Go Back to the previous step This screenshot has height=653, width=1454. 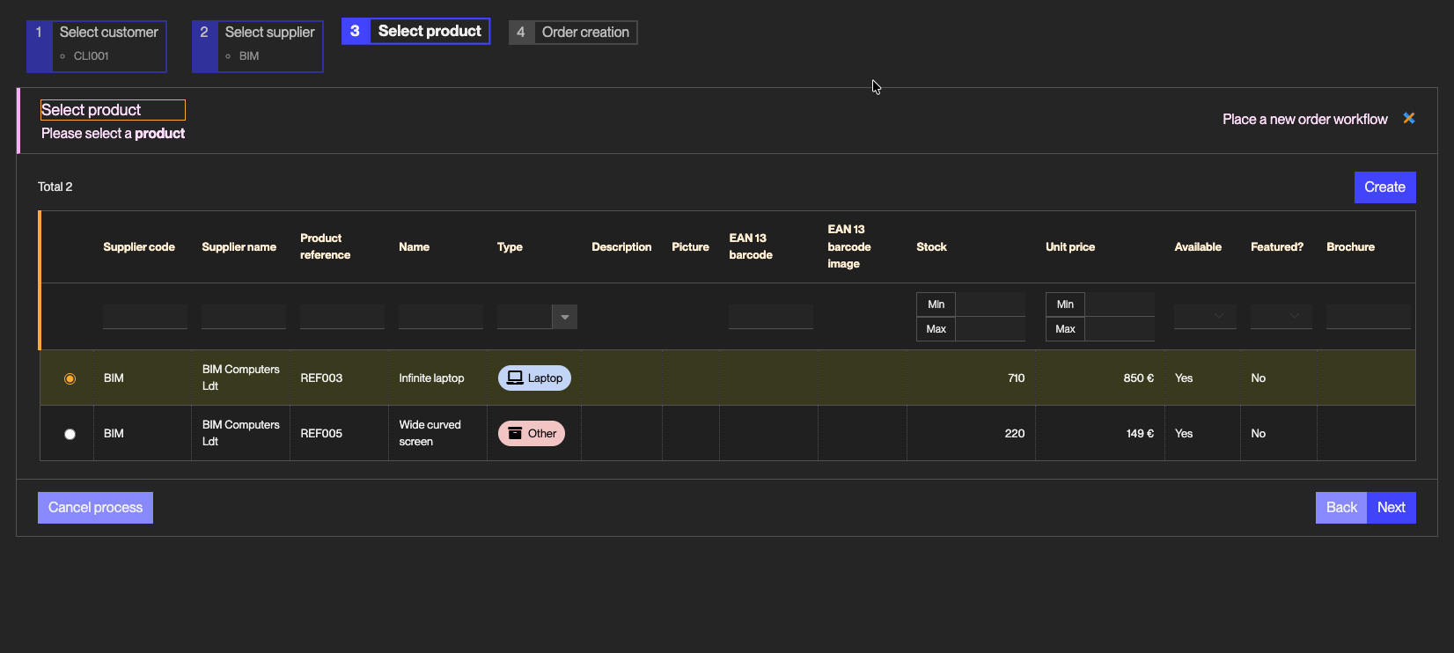[1341, 508]
